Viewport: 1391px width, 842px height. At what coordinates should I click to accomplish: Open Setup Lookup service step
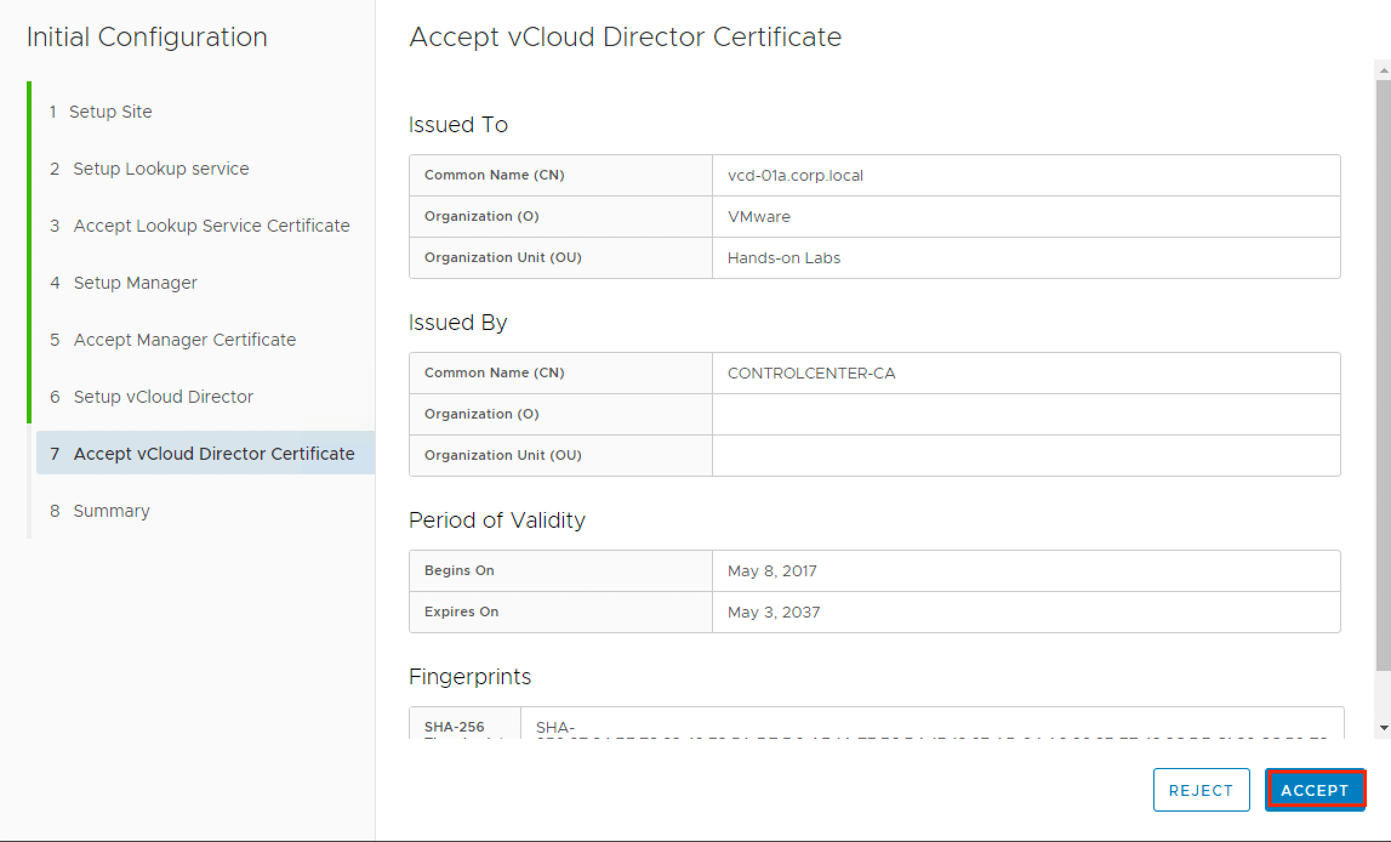tap(161, 169)
